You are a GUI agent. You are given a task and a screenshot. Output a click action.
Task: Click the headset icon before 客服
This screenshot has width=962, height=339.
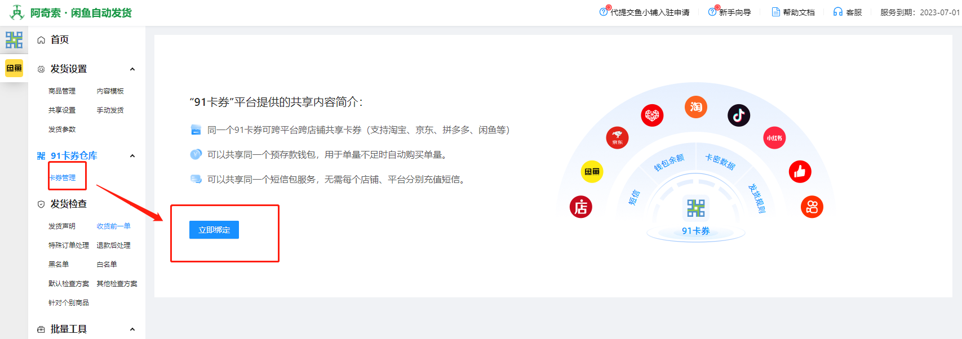(838, 12)
